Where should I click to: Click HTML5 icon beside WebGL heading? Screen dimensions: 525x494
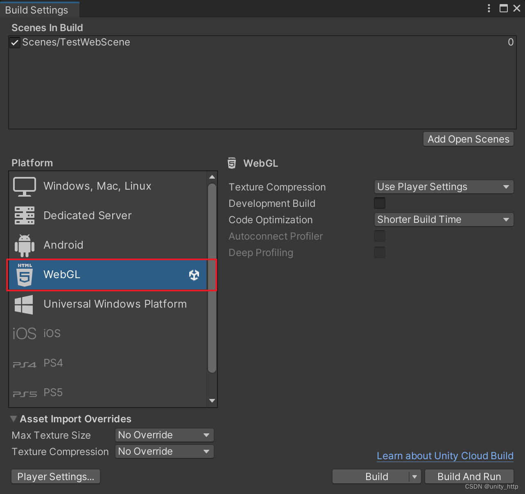[232, 163]
